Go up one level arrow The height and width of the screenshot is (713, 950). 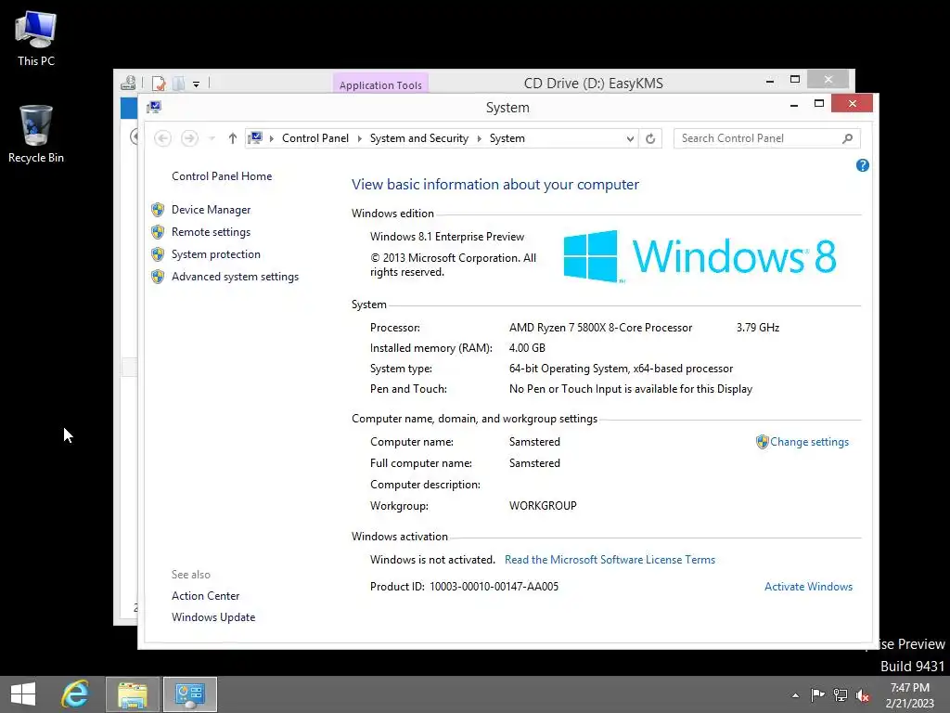point(232,138)
